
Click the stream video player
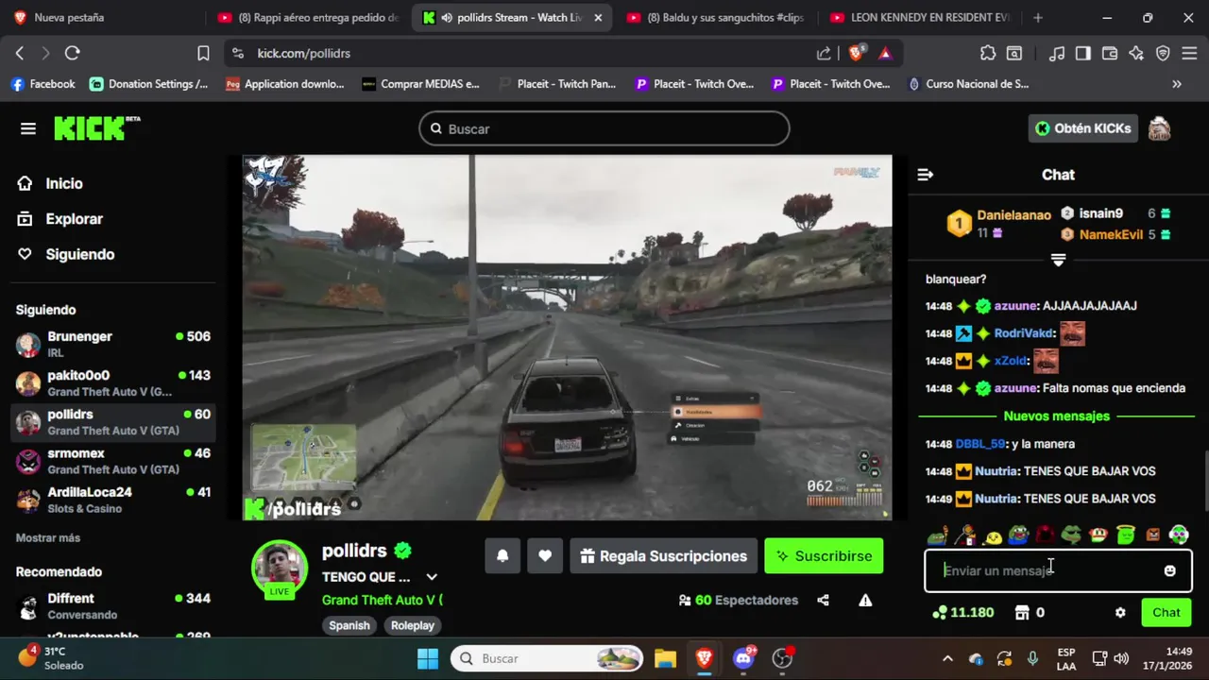click(567, 337)
